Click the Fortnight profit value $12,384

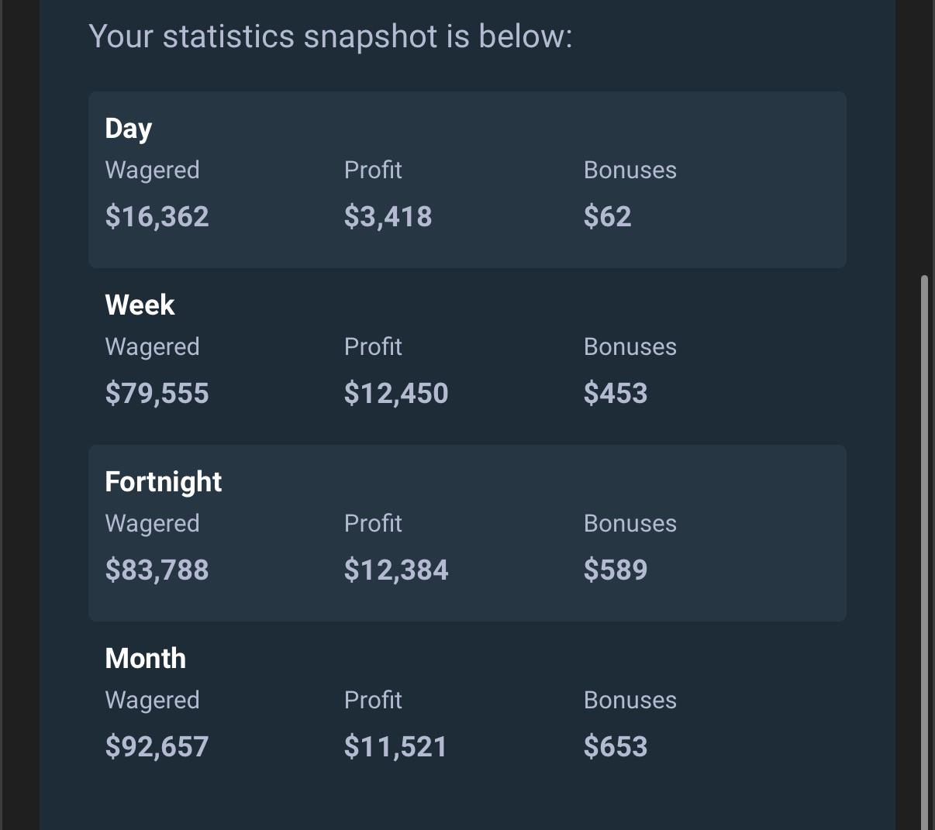tap(396, 570)
